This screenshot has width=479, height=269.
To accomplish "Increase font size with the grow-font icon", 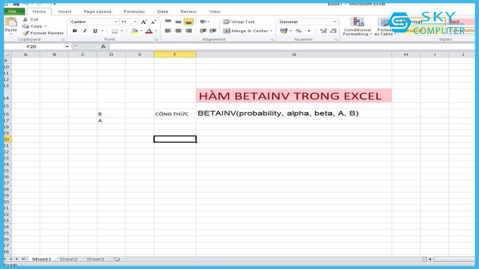I will [x=144, y=22].
